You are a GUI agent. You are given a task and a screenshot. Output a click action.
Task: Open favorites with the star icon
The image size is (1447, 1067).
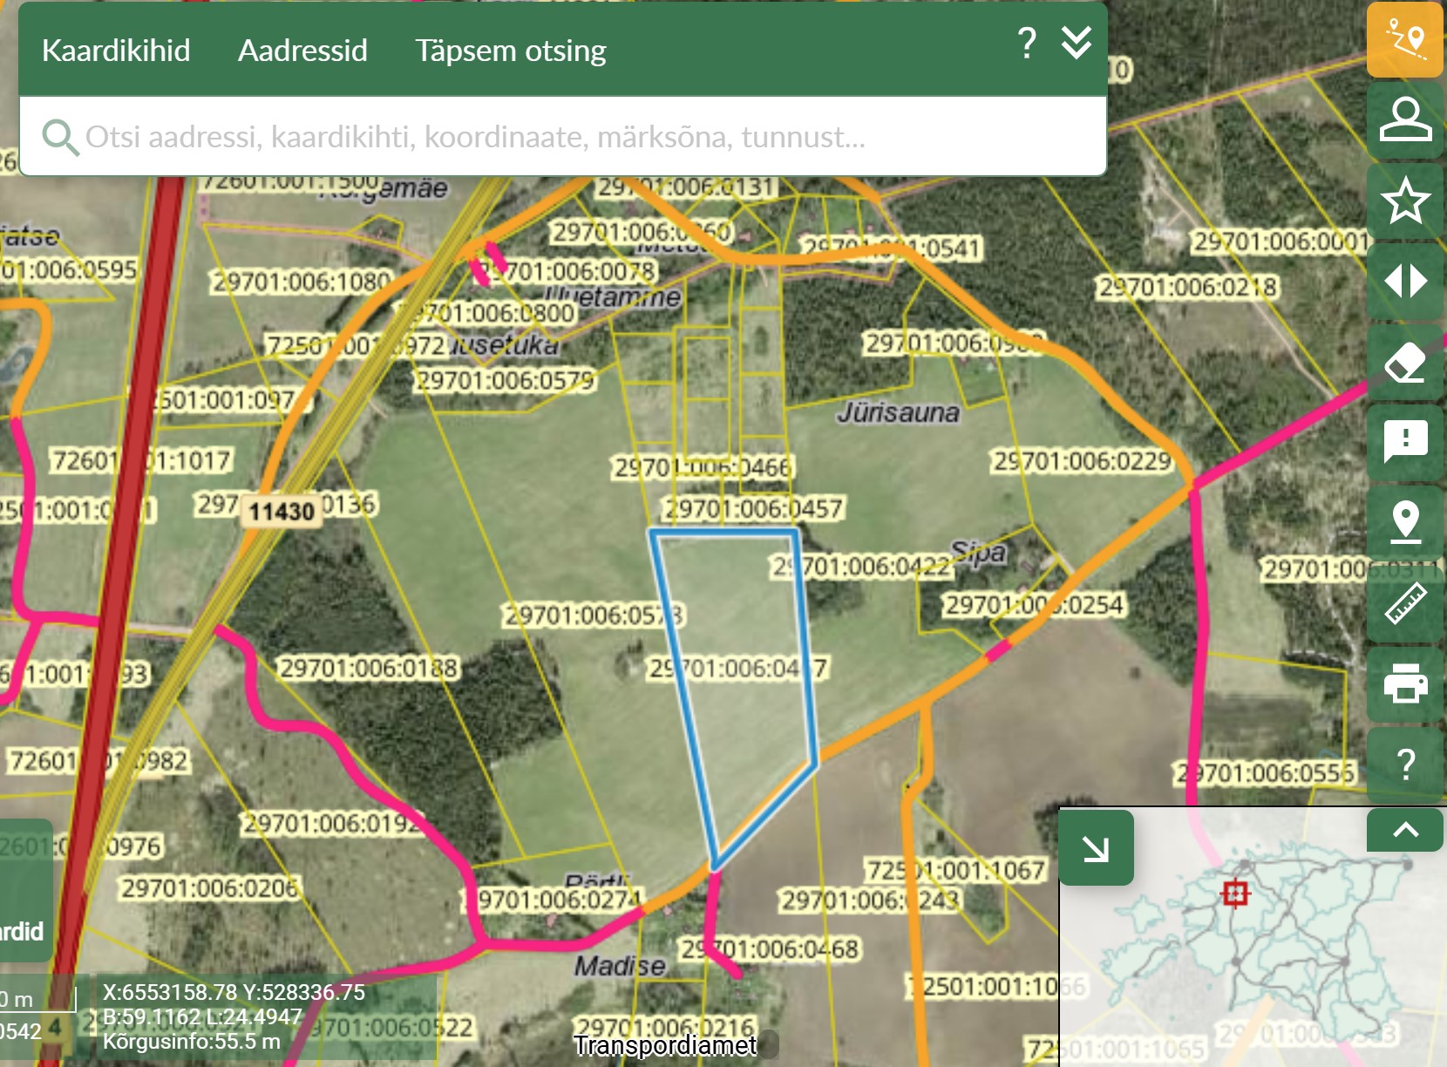[1404, 201]
